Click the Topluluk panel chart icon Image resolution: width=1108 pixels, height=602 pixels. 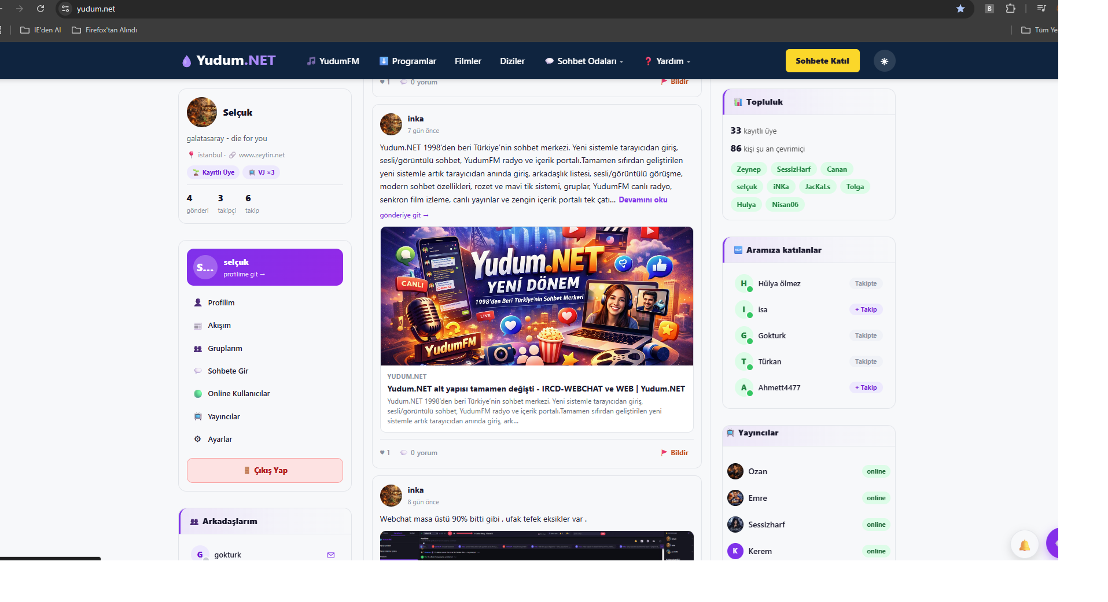738,102
